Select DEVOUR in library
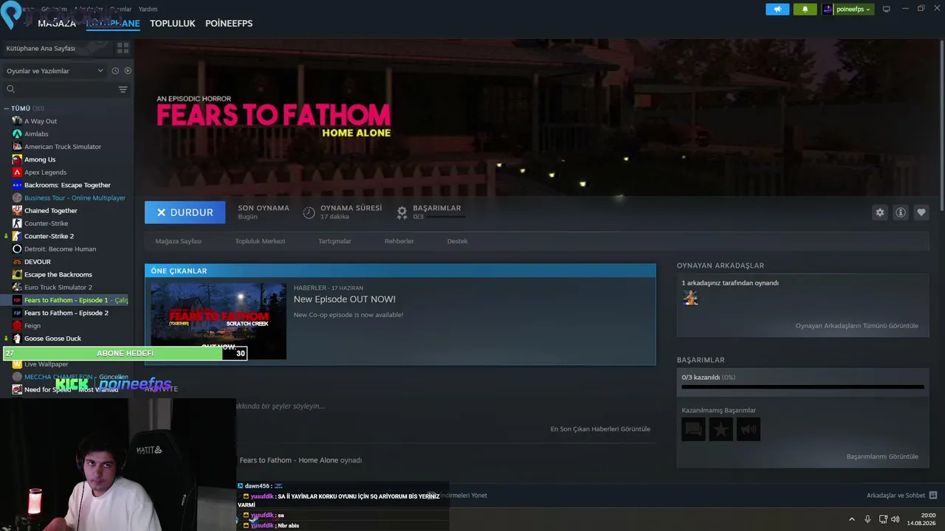This screenshot has height=531, width=945. [x=38, y=262]
